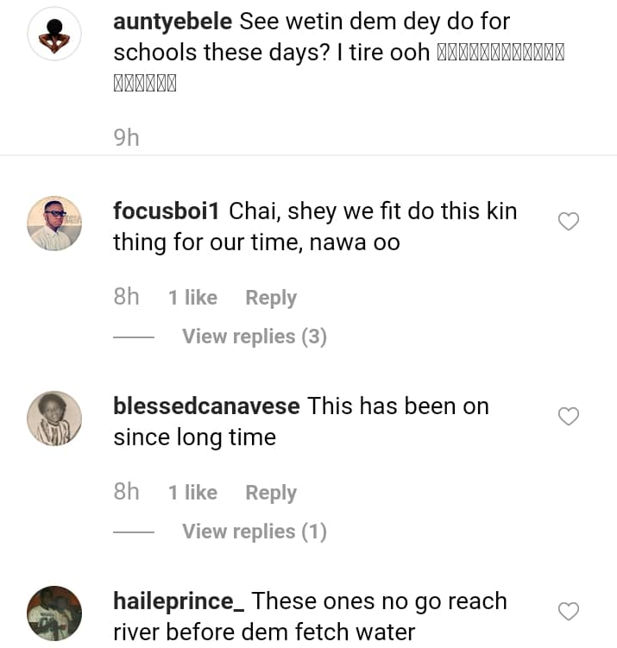The image size is (617, 648).
Task: Open focusboi1's profile avatar
Action: click(x=54, y=223)
